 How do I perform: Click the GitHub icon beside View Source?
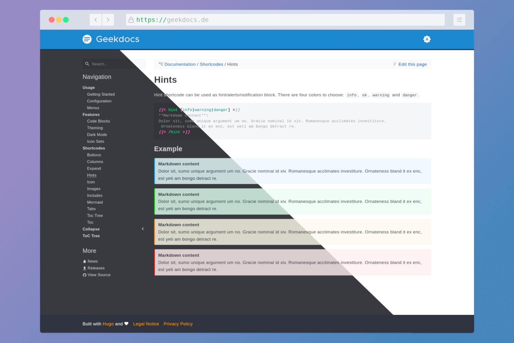tap(84, 275)
